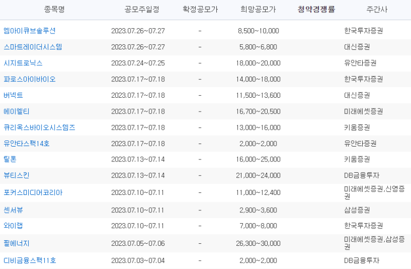Open the 와이랩 stock link
This screenshot has height=269, width=411.
coord(13,226)
